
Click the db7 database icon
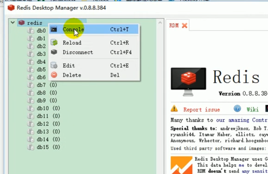tap(31, 85)
